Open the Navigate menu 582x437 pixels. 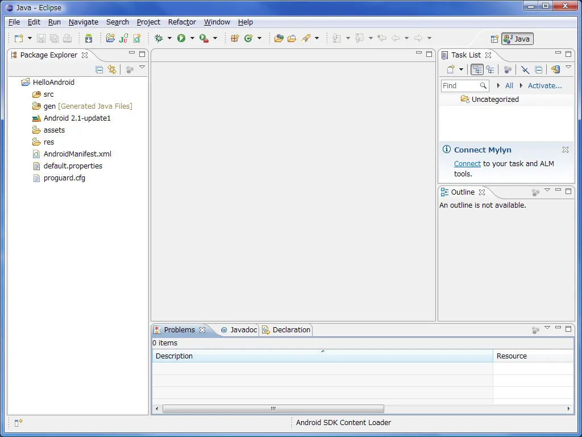pyautogui.click(x=84, y=22)
